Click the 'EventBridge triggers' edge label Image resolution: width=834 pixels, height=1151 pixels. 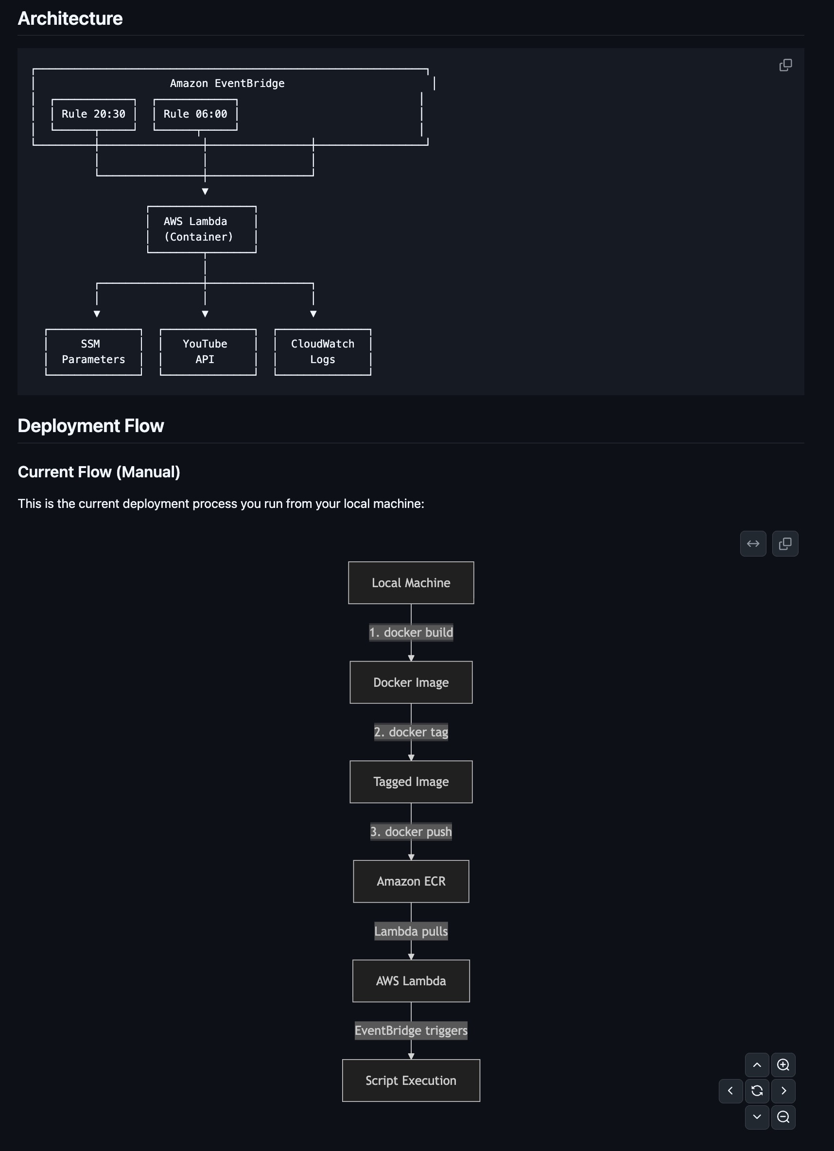[411, 1030]
